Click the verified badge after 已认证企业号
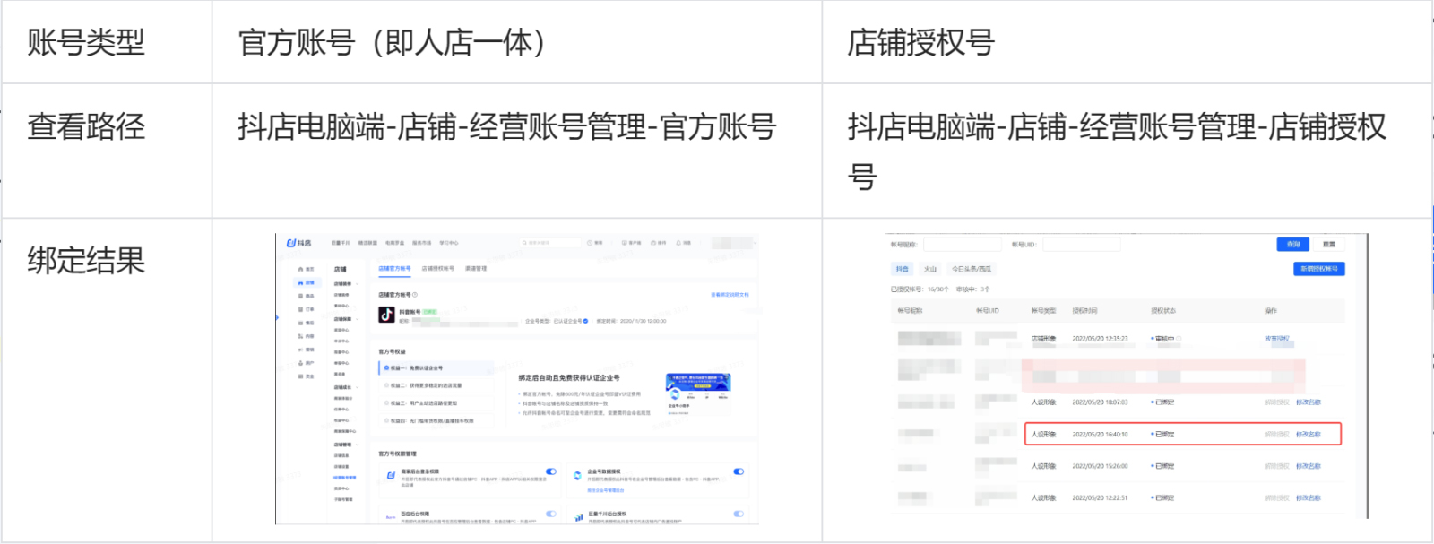The image size is (1434, 544). click(585, 321)
